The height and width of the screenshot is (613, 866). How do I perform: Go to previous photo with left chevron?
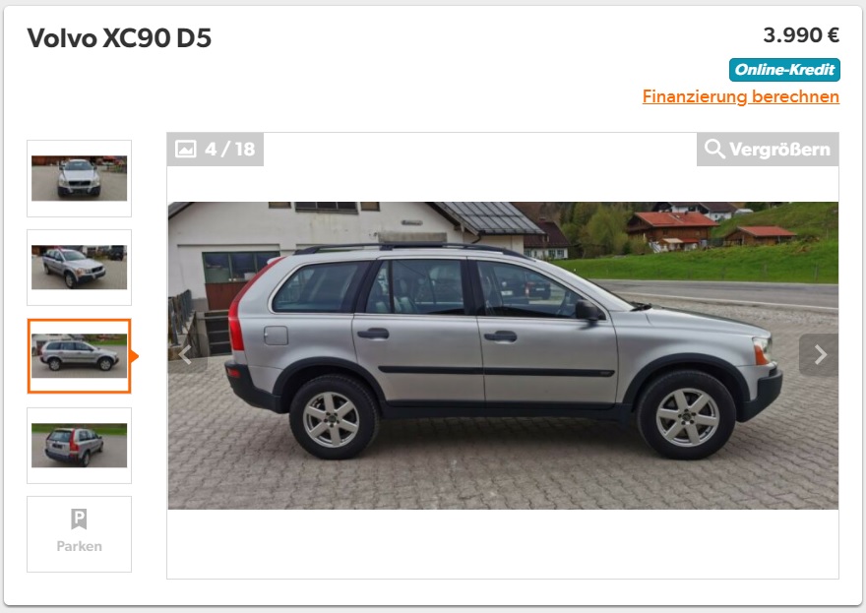[x=187, y=355]
